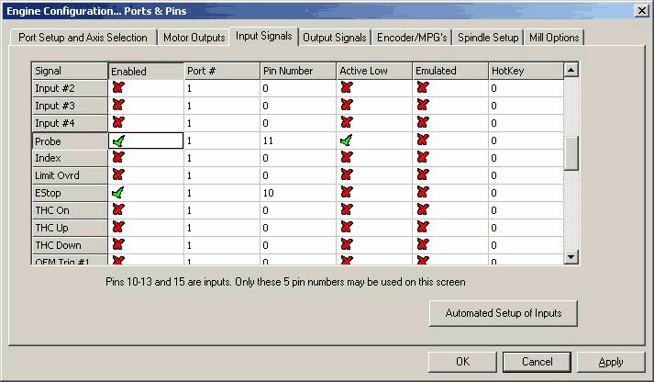Toggle Input #4 Active Low state
The width and height of the screenshot is (654, 382).
tap(346, 123)
